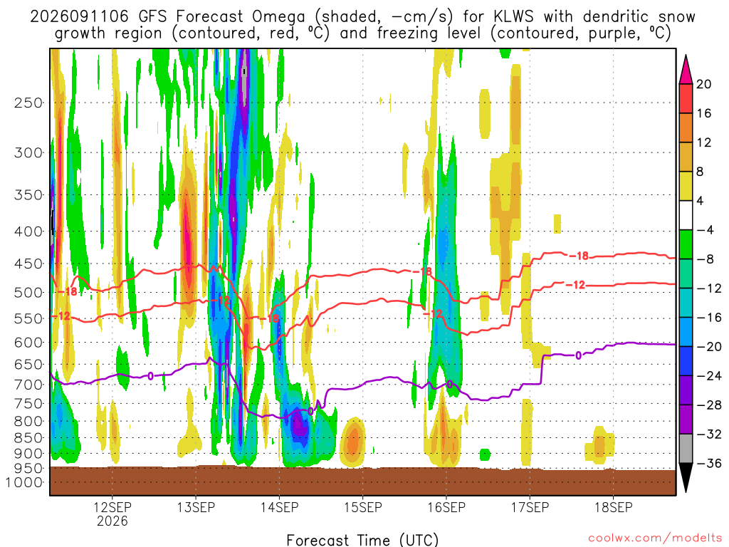Click the Forecast Time (UTC) axis title

[362, 540]
